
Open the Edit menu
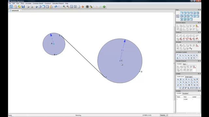coord(14,3)
